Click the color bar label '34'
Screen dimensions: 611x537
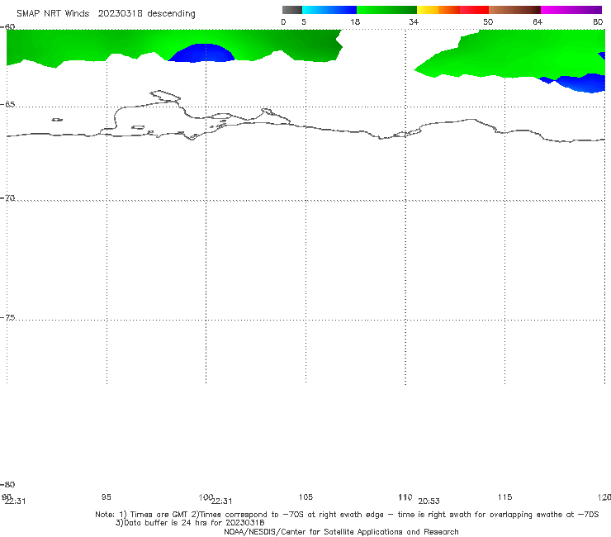click(x=414, y=21)
